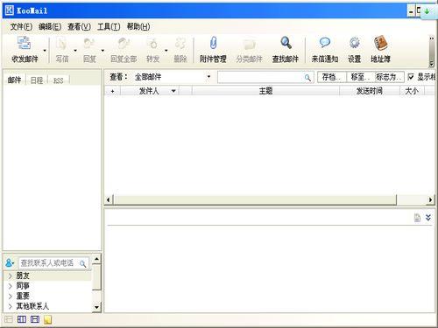Screen dimensions: 438x328
Task: Click the contact search magnifier icon
Action: [83, 264]
